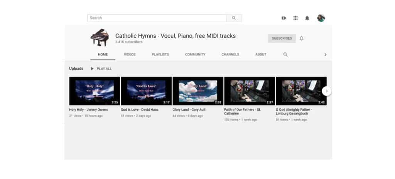Open the Glory Land video thumbnail
The height and width of the screenshot is (179, 395).
(198, 91)
